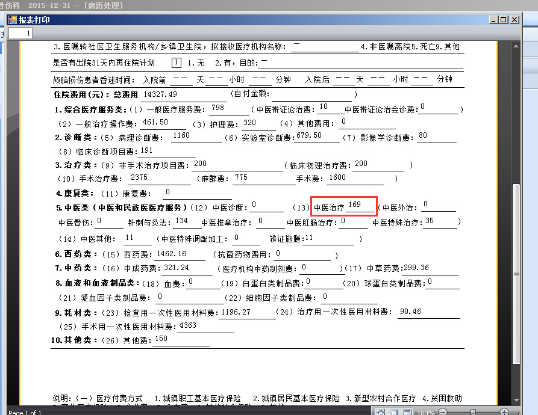Minimize the 报表打印 window
Viewport: 538px width, 415px height.
493,20
